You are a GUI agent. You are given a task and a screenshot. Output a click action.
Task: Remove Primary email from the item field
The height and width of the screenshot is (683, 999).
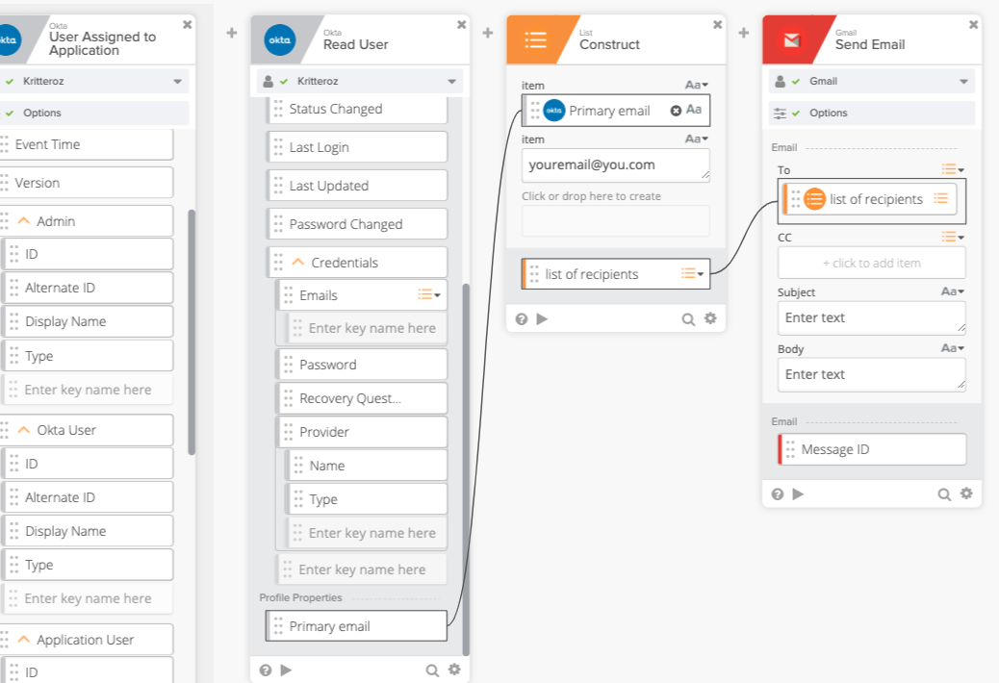coord(676,111)
